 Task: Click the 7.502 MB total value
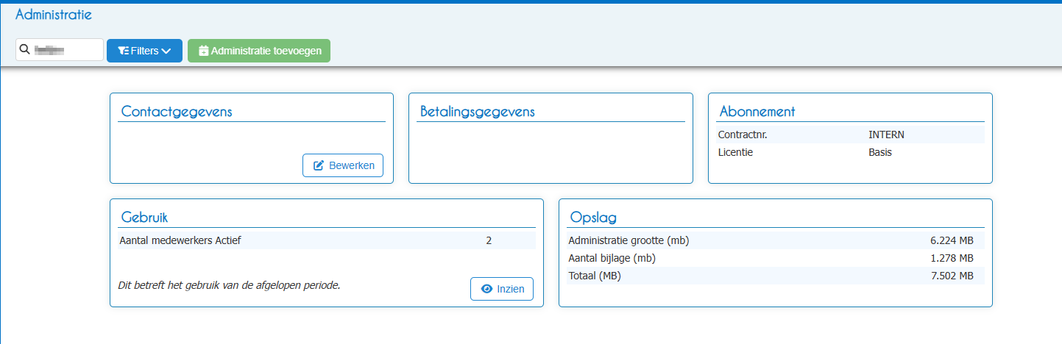[952, 276]
